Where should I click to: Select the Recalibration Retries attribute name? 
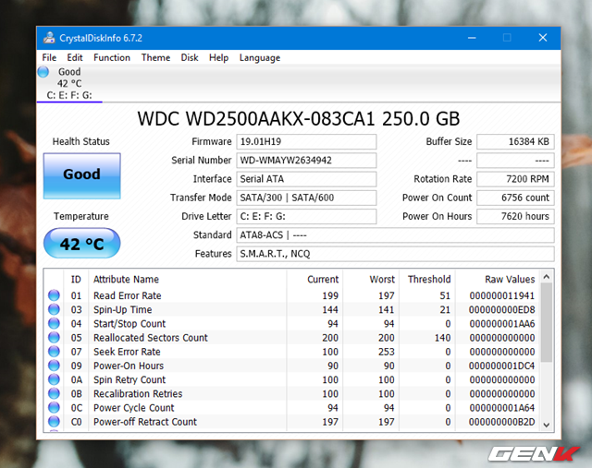pyautogui.click(x=138, y=393)
